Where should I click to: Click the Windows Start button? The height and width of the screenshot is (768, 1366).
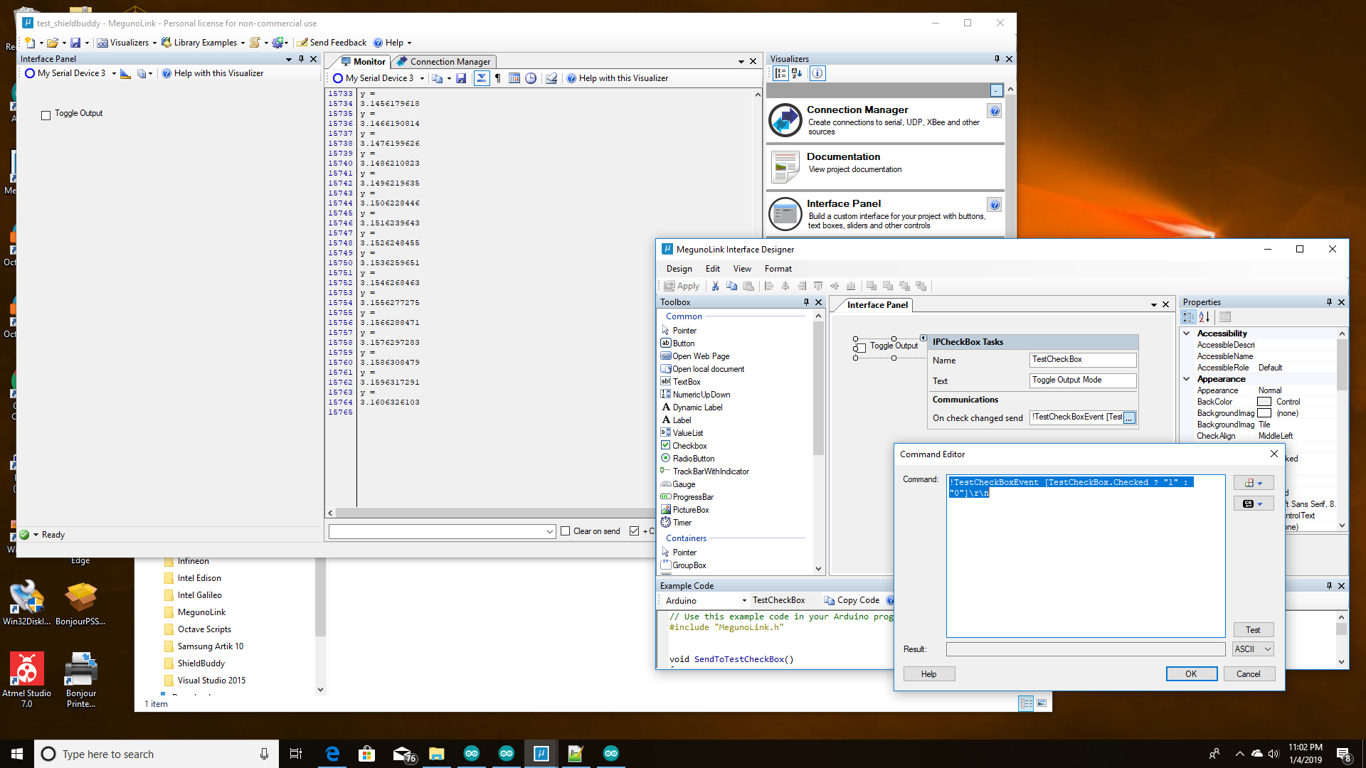point(17,754)
